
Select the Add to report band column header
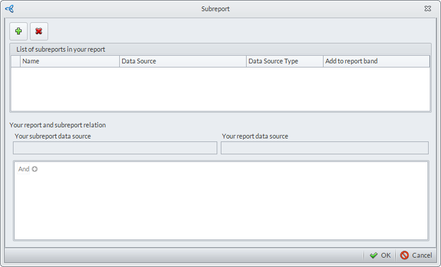[376, 61]
